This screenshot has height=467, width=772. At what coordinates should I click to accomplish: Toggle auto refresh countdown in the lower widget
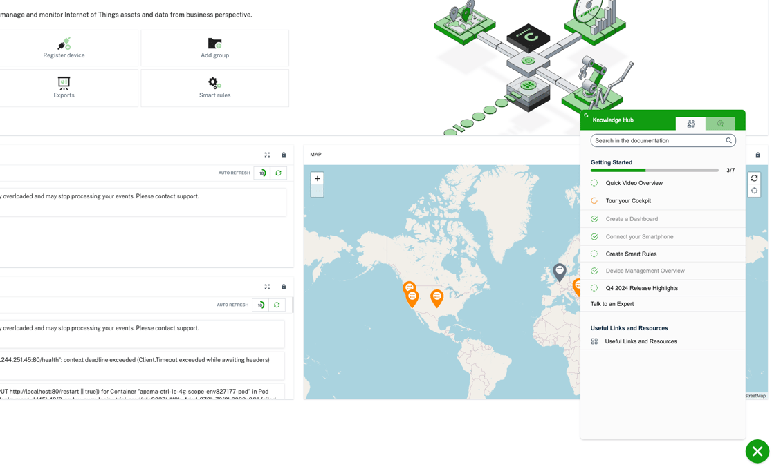(x=260, y=305)
